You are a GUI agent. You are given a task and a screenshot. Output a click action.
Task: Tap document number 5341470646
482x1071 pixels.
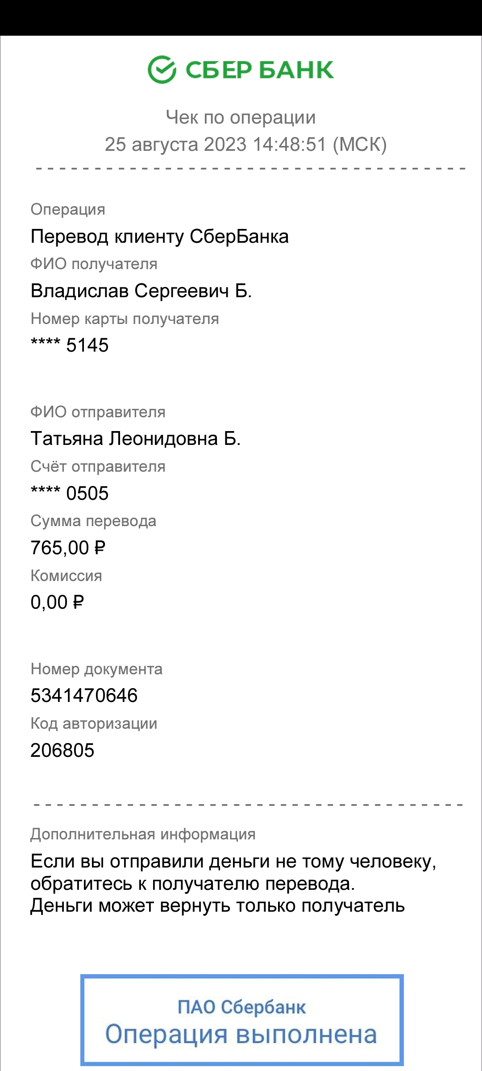tap(84, 695)
